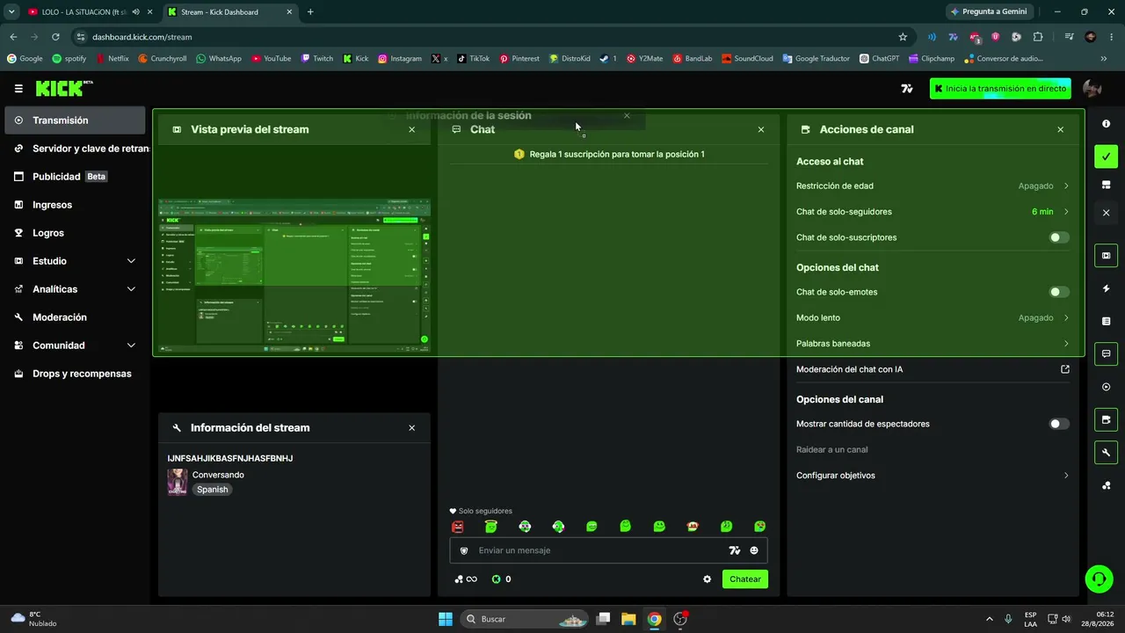Screen dimensions: 1125x633
Task: Click the Kick logo in the header
Action: click(63, 88)
